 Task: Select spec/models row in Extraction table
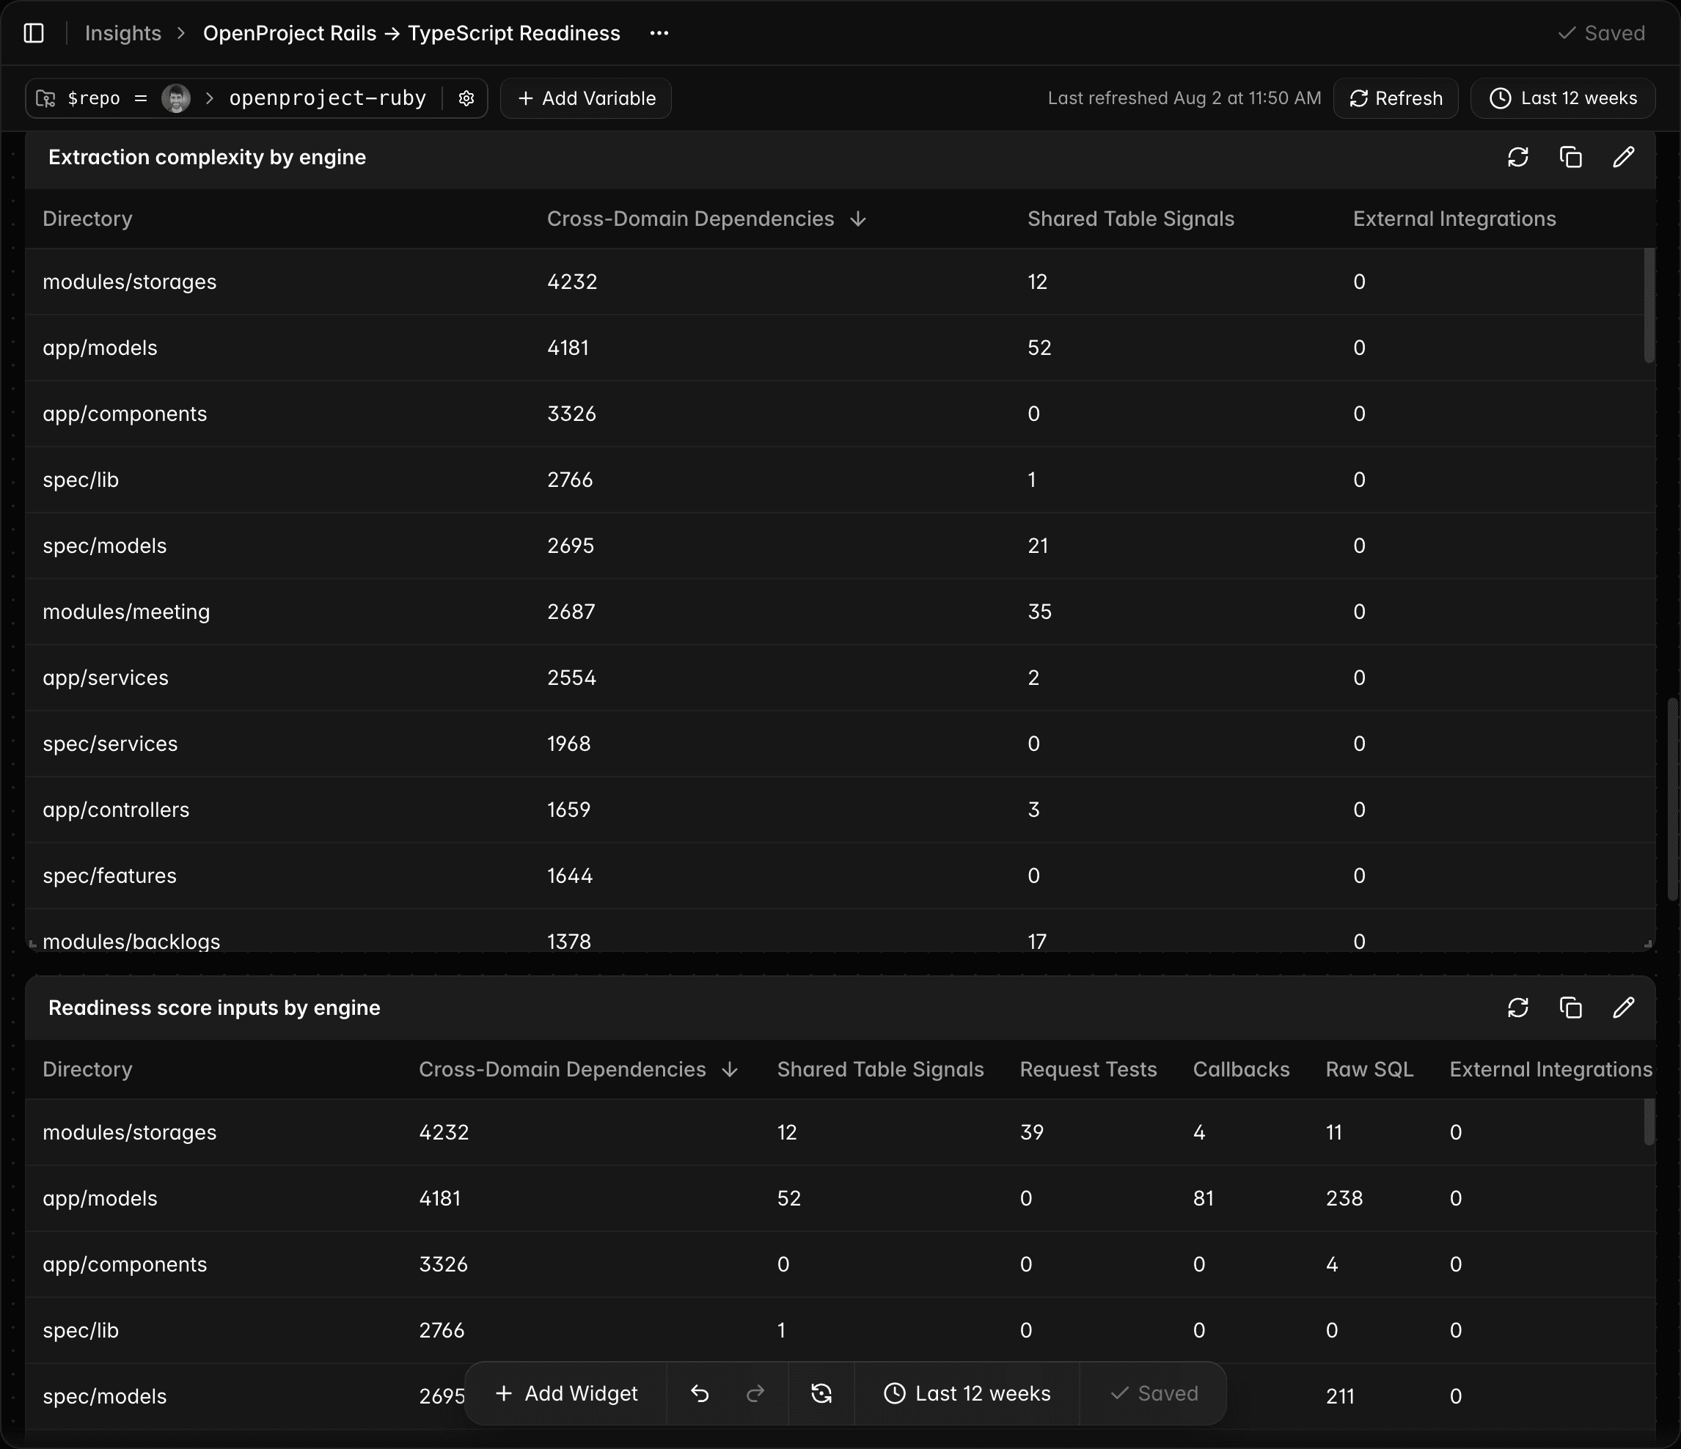pyautogui.click(x=840, y=546)
